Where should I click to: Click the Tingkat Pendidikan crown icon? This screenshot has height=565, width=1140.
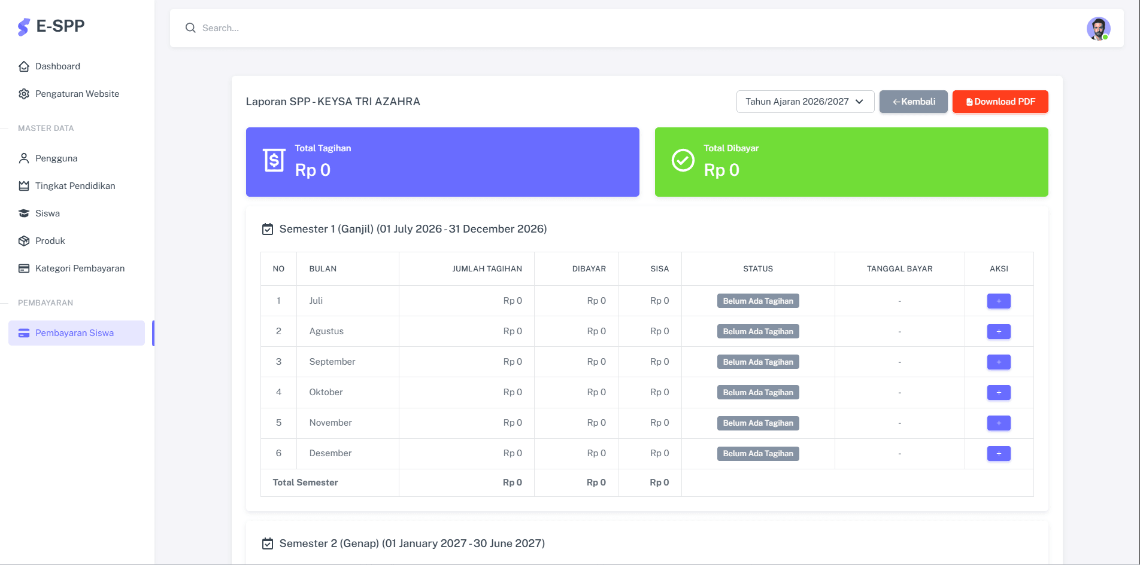24,186
